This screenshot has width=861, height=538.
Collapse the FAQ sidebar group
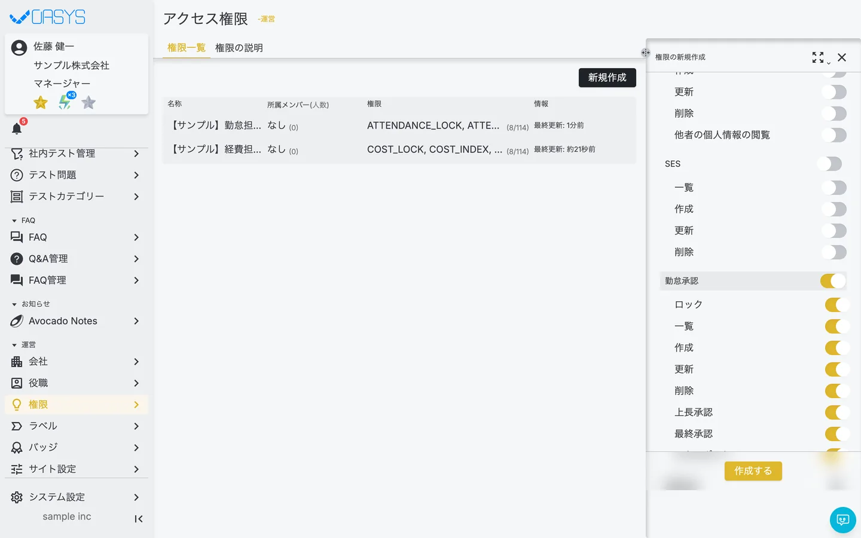tap(14, 221)
